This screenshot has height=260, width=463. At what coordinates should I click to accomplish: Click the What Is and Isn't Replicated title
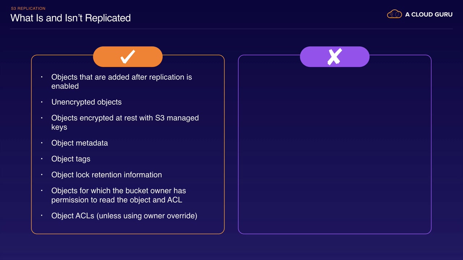[x=71, y=18]
